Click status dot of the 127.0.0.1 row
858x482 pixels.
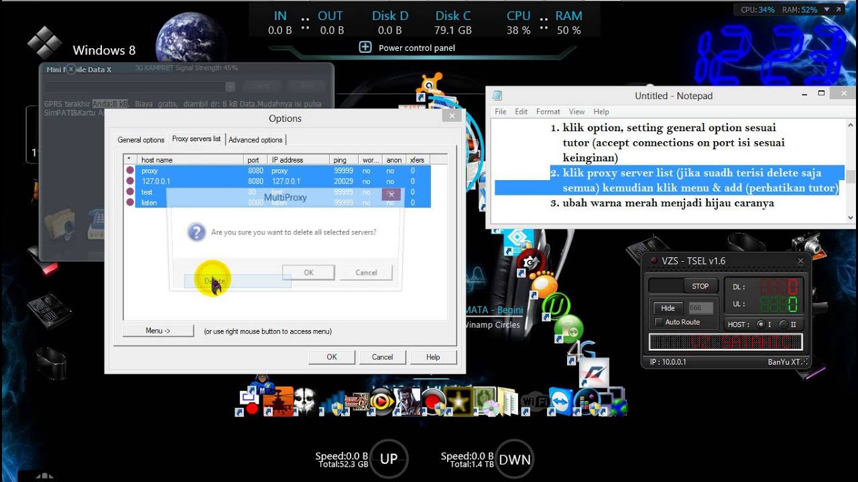pos(130,181)
